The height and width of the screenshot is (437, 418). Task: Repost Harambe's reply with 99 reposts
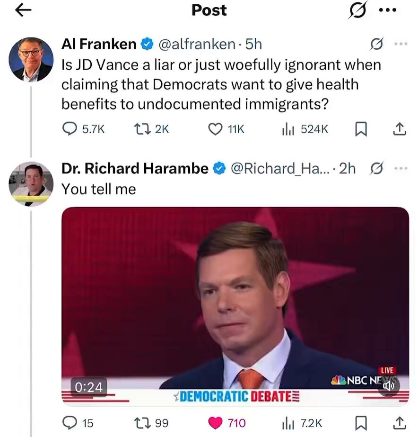pos(141,422)
